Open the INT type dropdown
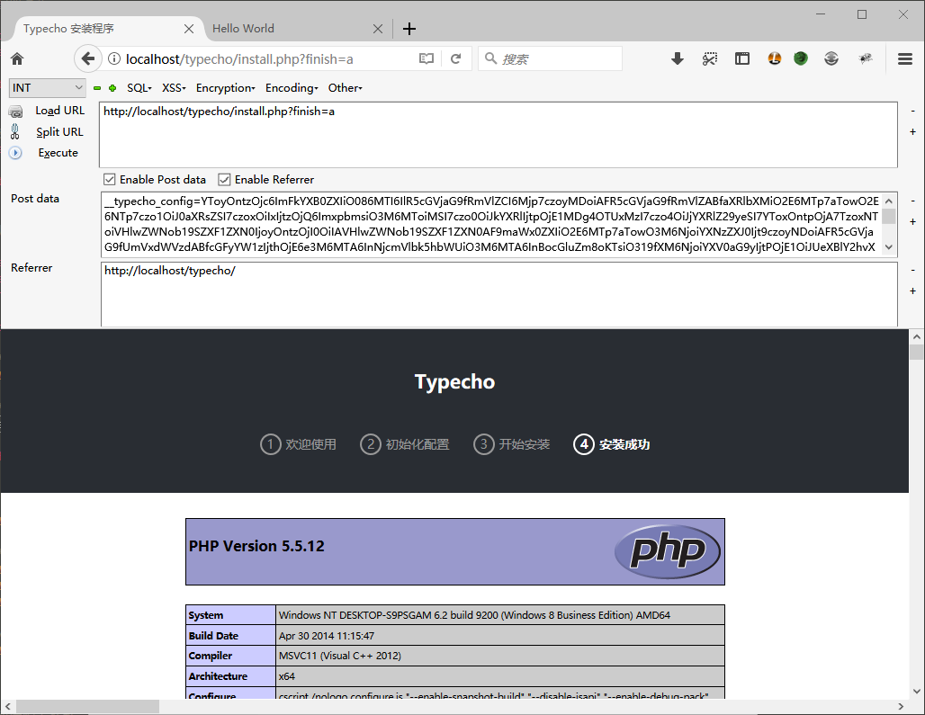 coord(47,88)
